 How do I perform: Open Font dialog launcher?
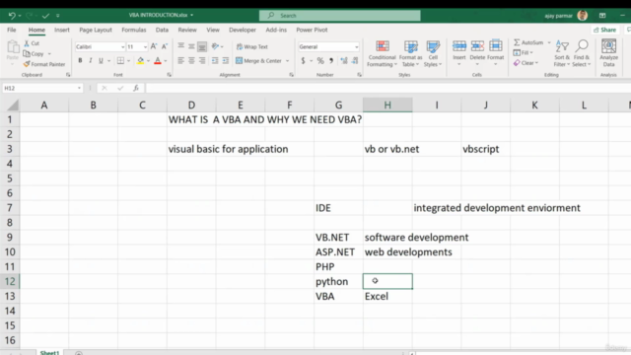(169, 75)
